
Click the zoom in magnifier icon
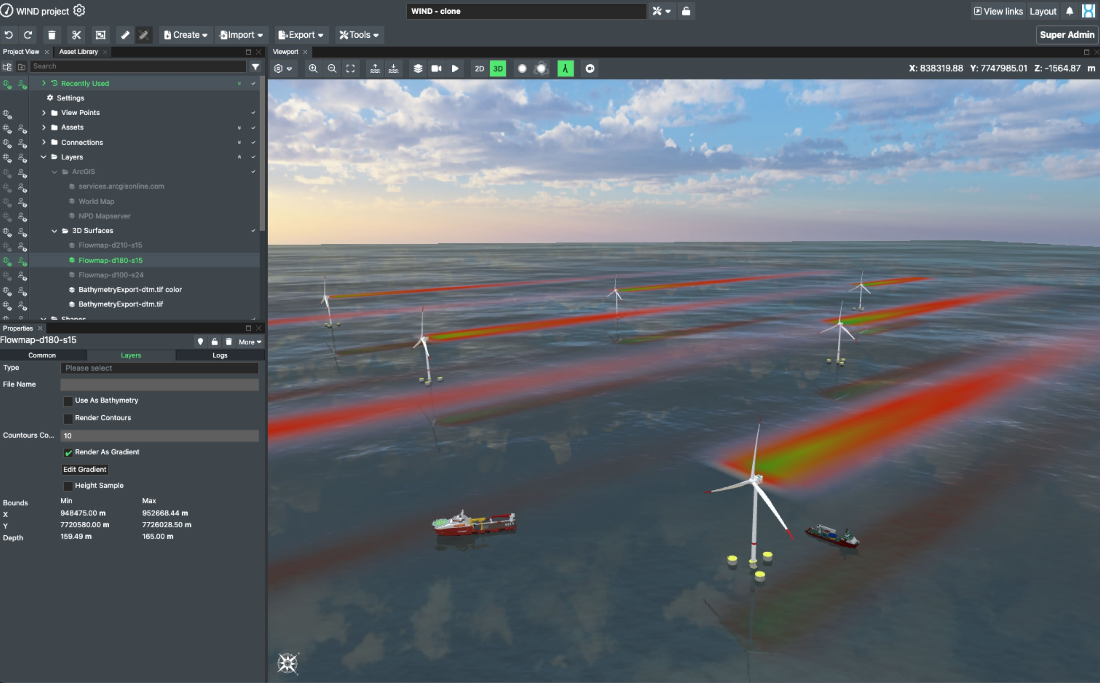pos(313,69)
